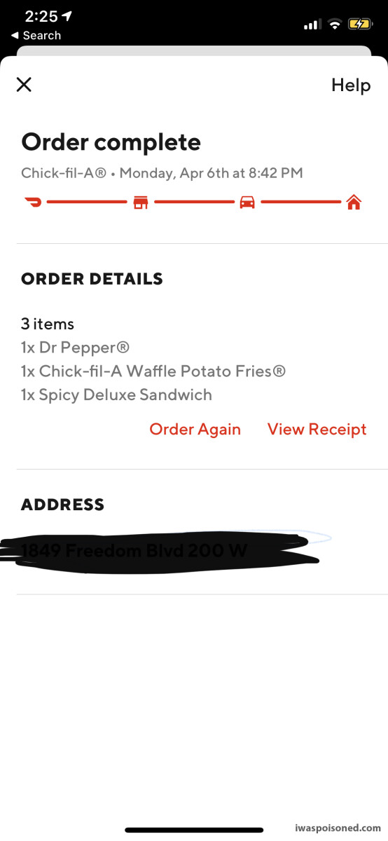Select the Waffle Potato Fries item line

(x=153, y=371)
